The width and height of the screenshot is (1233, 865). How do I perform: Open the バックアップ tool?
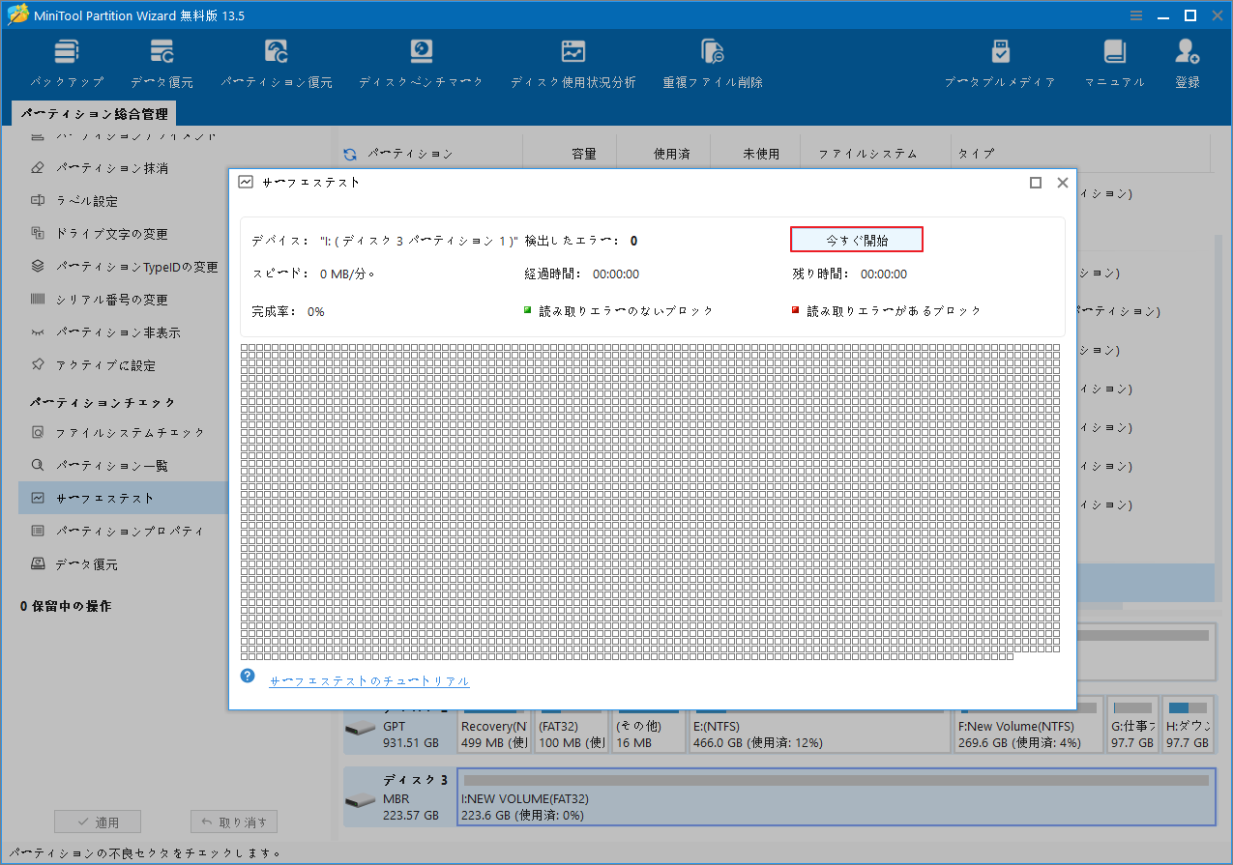pyautogui.click(x=66, y=61)
